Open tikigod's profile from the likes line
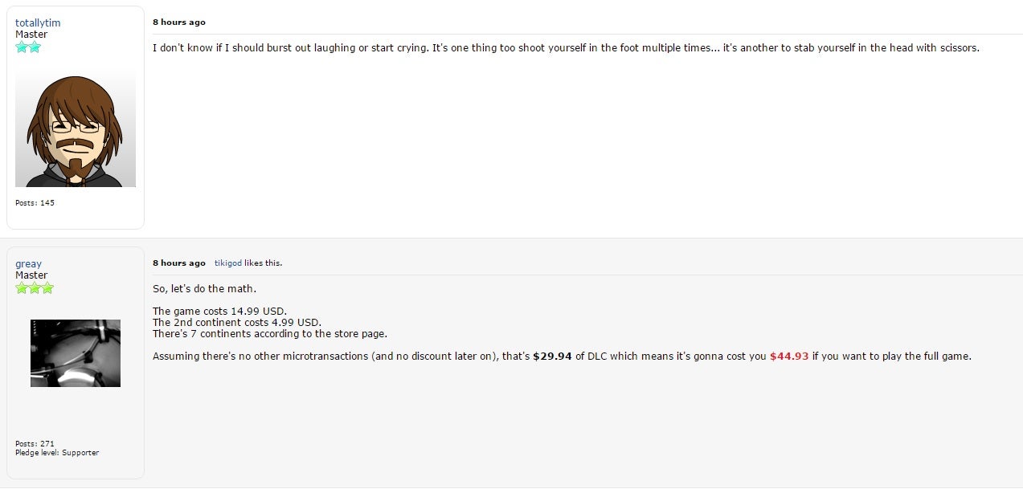The width and height of the screenshot is (1023, 489). pos(228,263)
